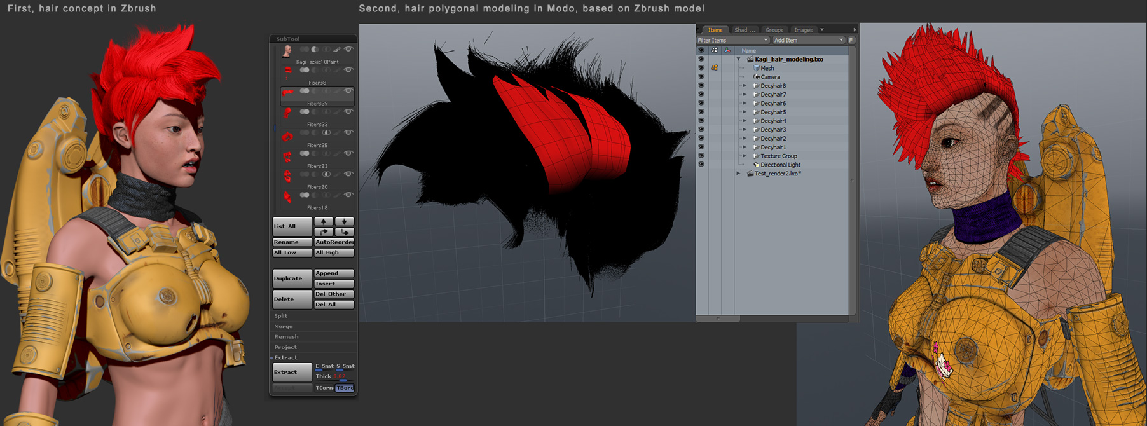This screenshot has width=1147, height=426.
Task: Open the Add Item dropdown
Action: (808, 40)
